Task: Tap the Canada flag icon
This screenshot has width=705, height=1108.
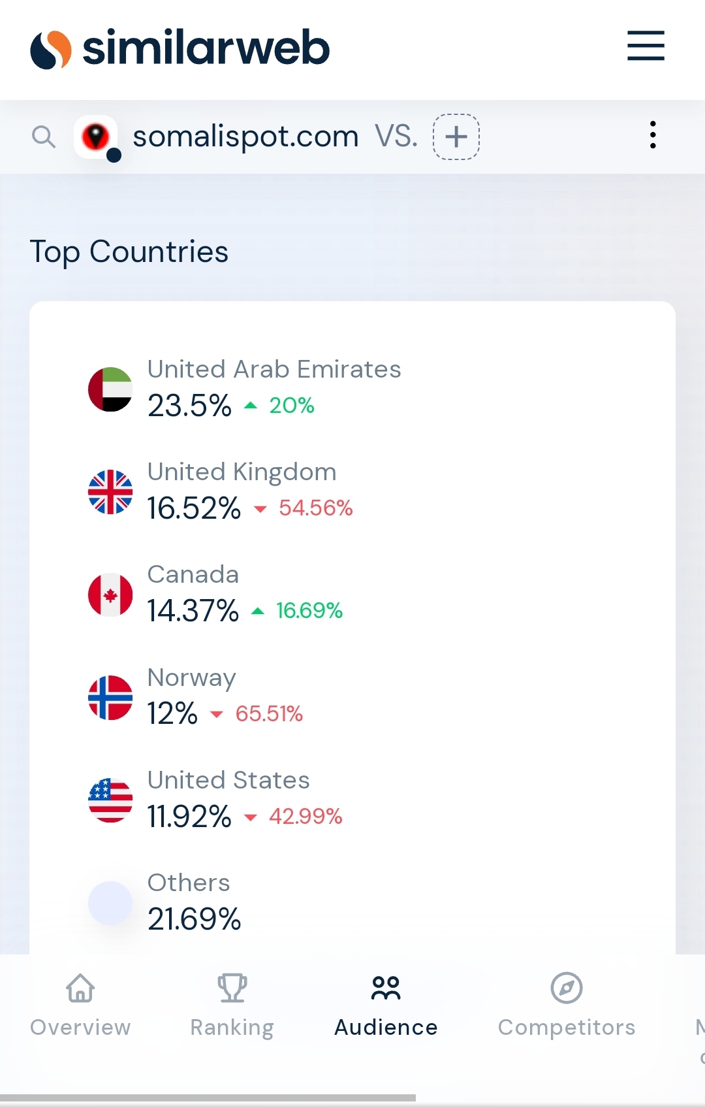Action: [110, 595]
